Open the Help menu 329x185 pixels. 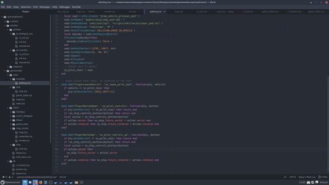pos(54,7)
